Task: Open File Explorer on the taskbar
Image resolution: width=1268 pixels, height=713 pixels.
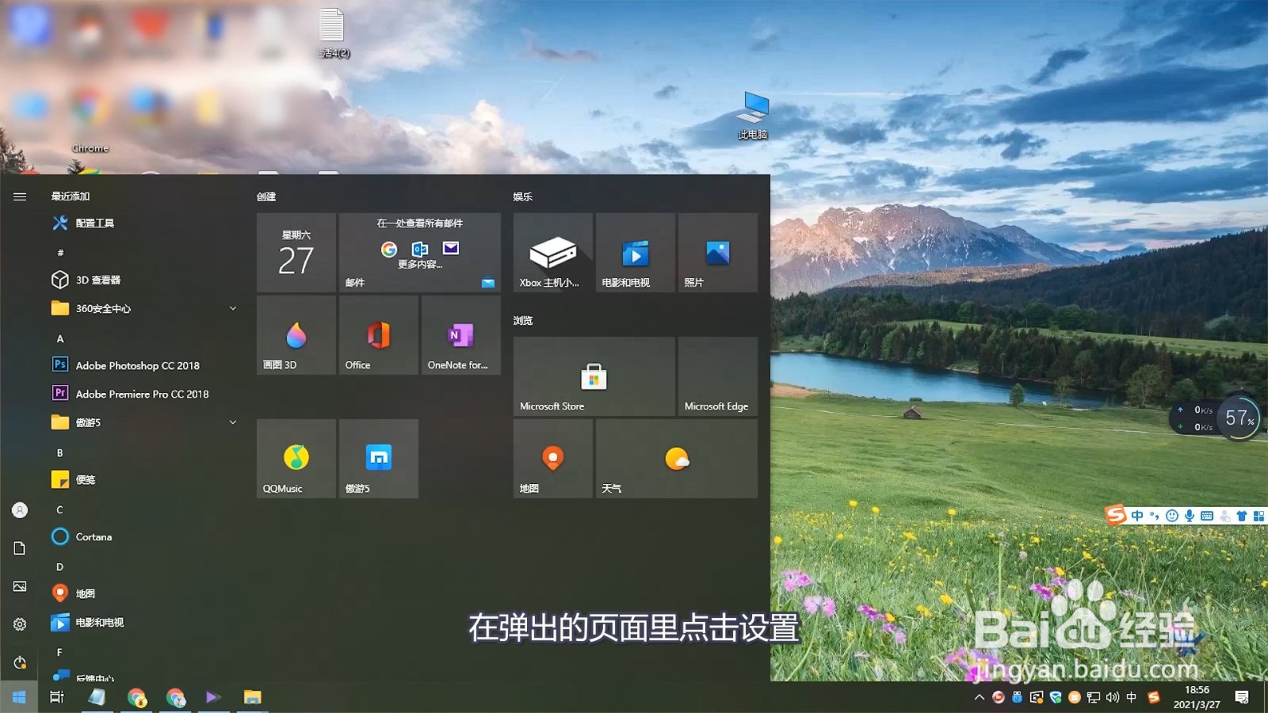Action: pos(252,697)
